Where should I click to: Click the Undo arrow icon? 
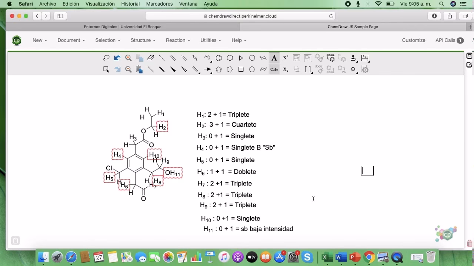click(117, 58)
